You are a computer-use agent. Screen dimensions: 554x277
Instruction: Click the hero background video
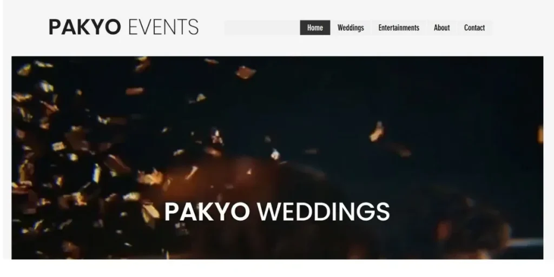(278, 157)
